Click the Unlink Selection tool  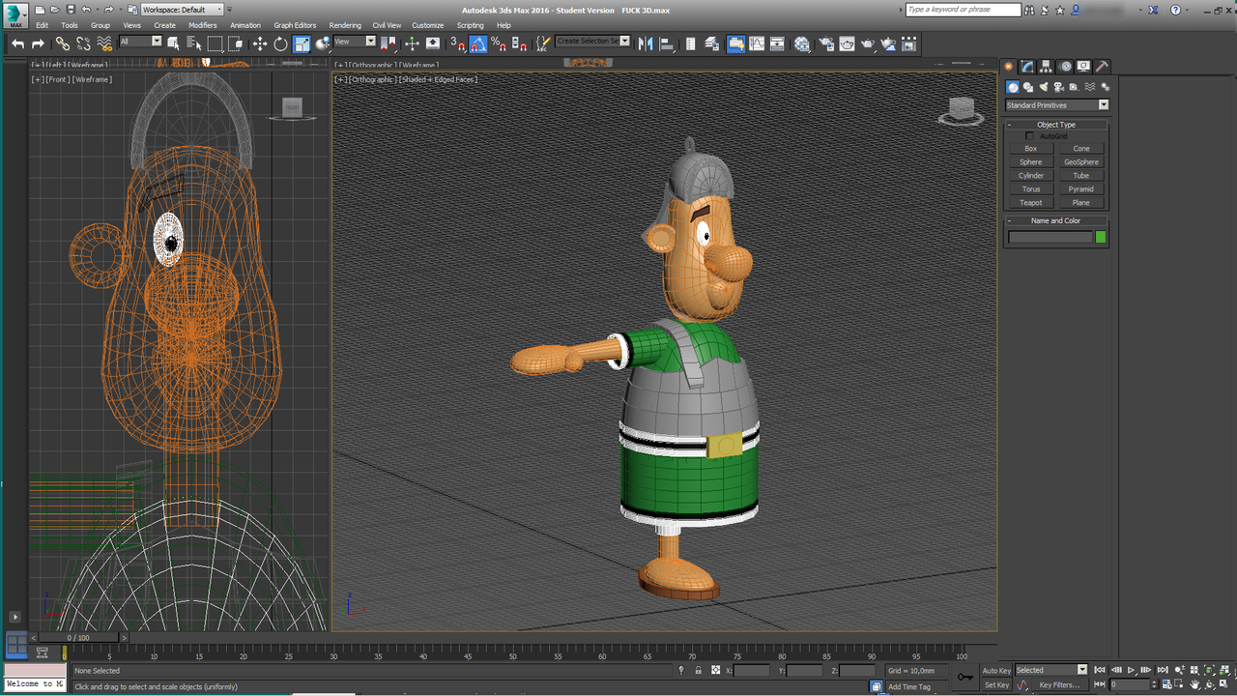tap(83, 43)
